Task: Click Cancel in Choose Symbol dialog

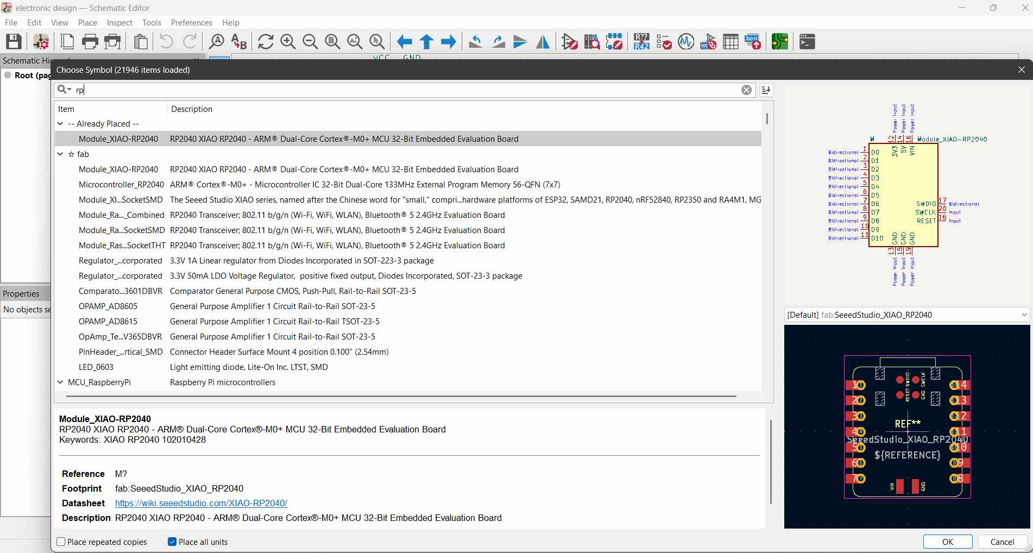Action: (1002, 542)
